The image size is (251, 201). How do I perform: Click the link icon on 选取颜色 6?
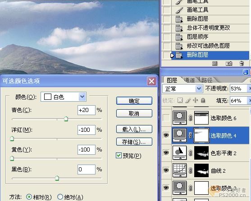tap(190, 118)
